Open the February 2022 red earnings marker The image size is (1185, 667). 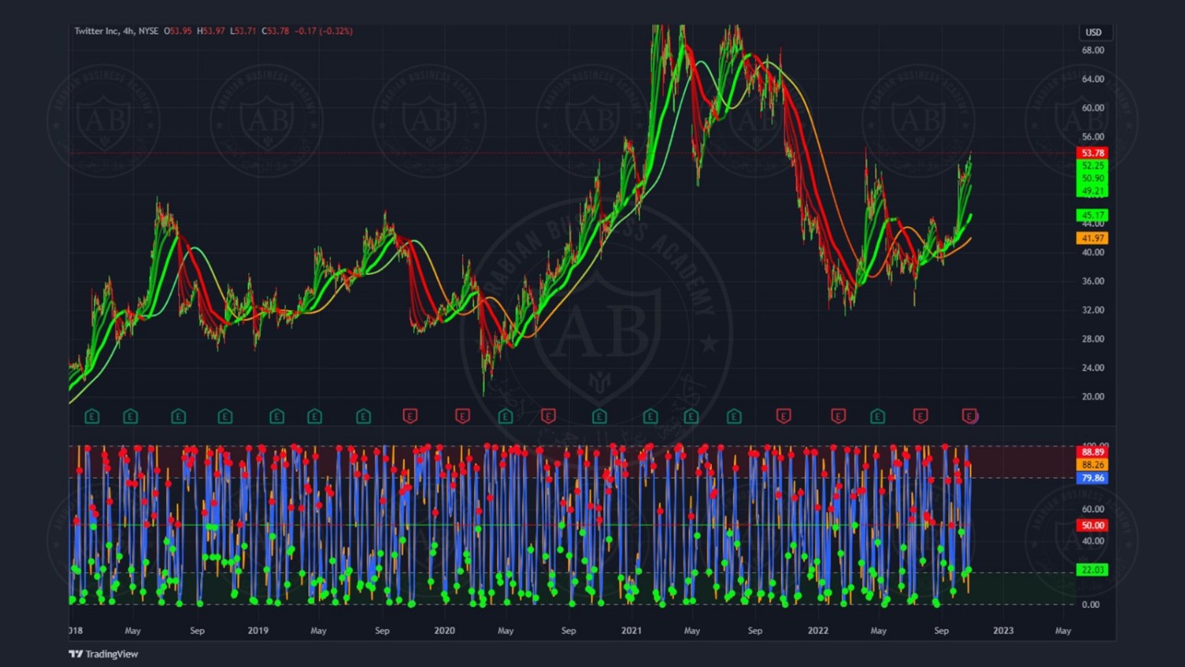(x=838, y=416)
